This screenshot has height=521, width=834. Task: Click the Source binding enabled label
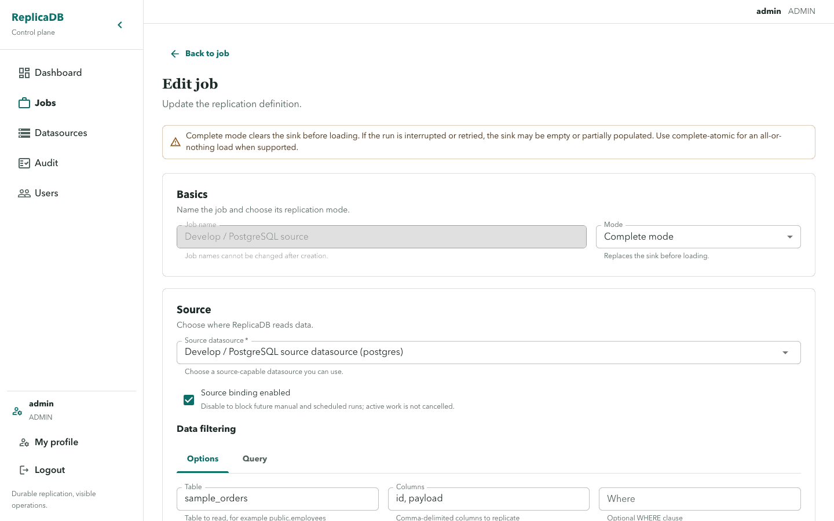coord(246,393)
